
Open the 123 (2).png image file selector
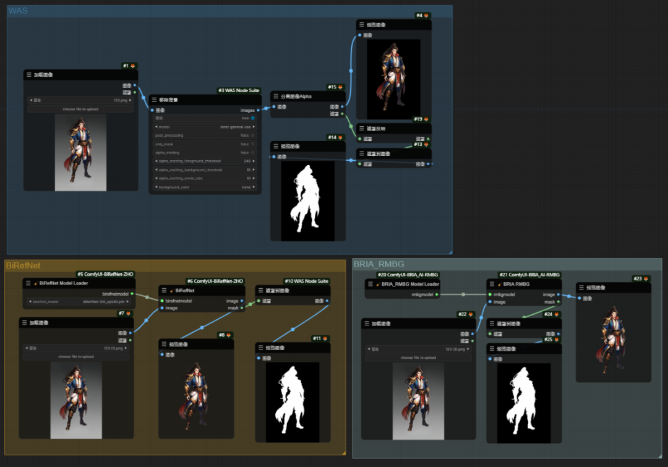coord(418,349)
